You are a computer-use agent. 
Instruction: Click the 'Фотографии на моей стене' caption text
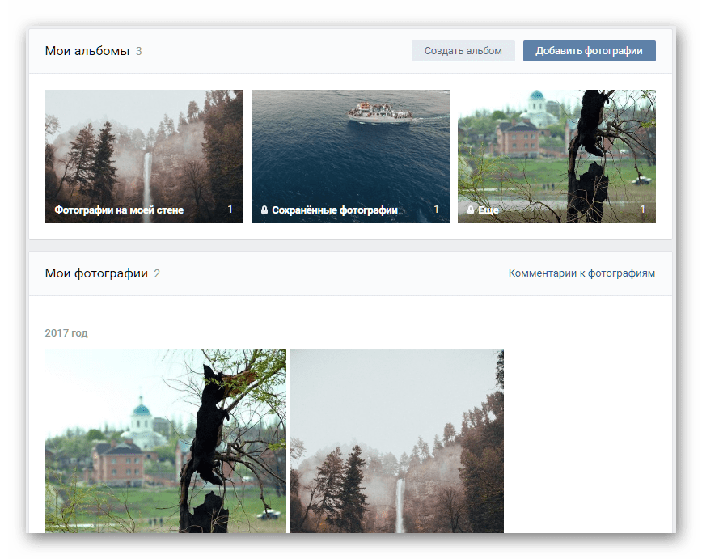(x=119, y=210)
